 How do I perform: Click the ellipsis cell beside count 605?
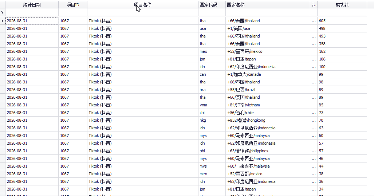point(314,21)
